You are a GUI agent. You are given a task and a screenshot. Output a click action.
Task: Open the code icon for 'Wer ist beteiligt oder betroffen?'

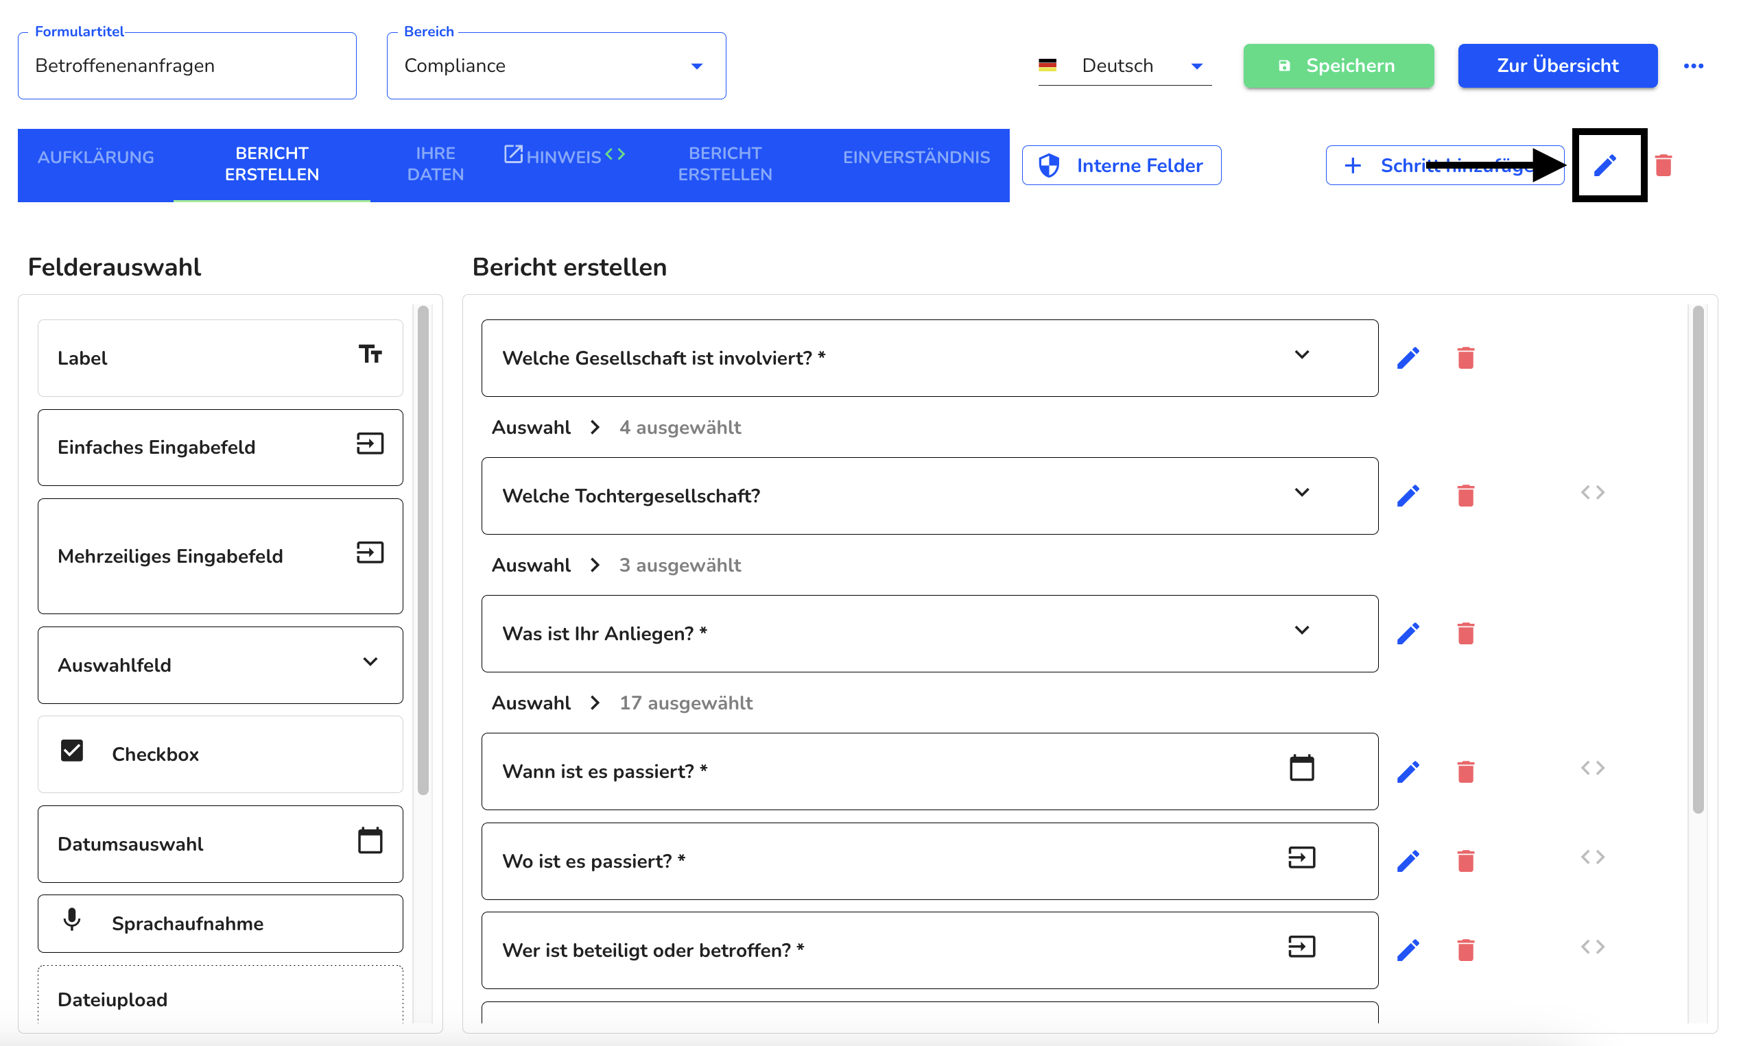[x=1592, y=947]
